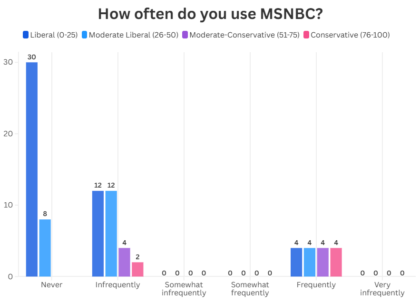Click the "Very infrequently" axis label
The height and width of the screenshot is (302, 420).
[382, 289]
